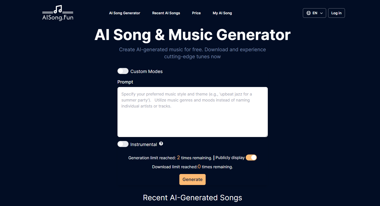Enable the Custom Modes toggle

123,71
